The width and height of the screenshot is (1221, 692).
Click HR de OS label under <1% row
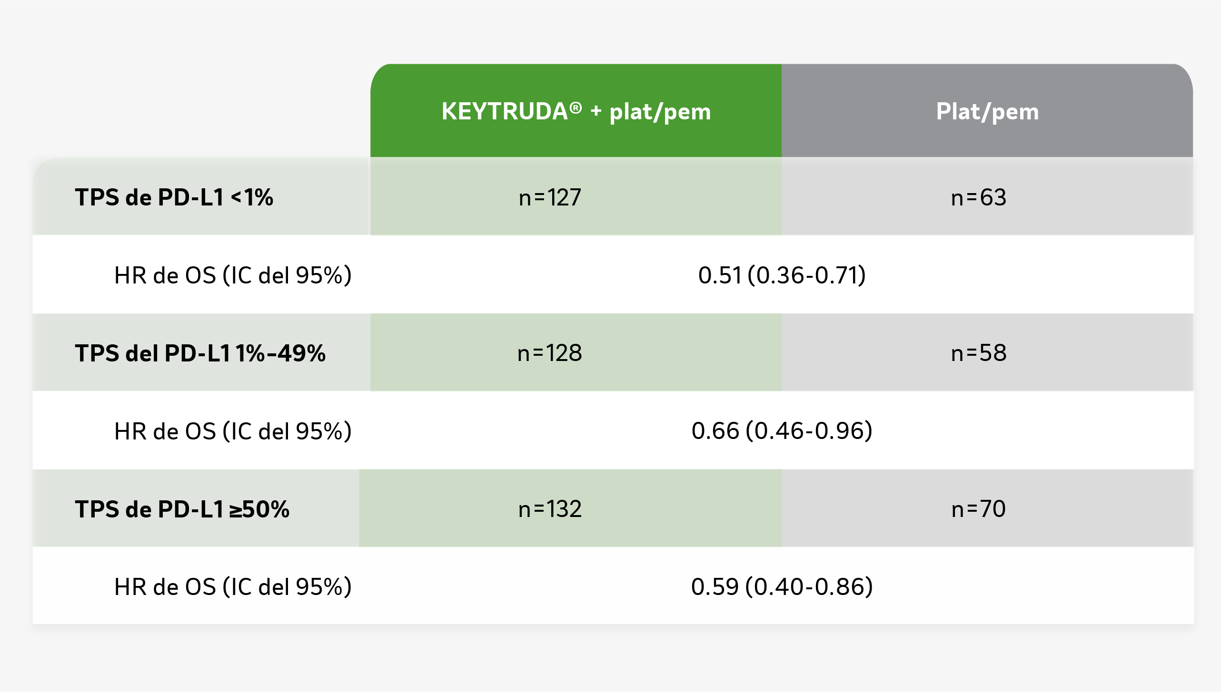tap(233, 275)
